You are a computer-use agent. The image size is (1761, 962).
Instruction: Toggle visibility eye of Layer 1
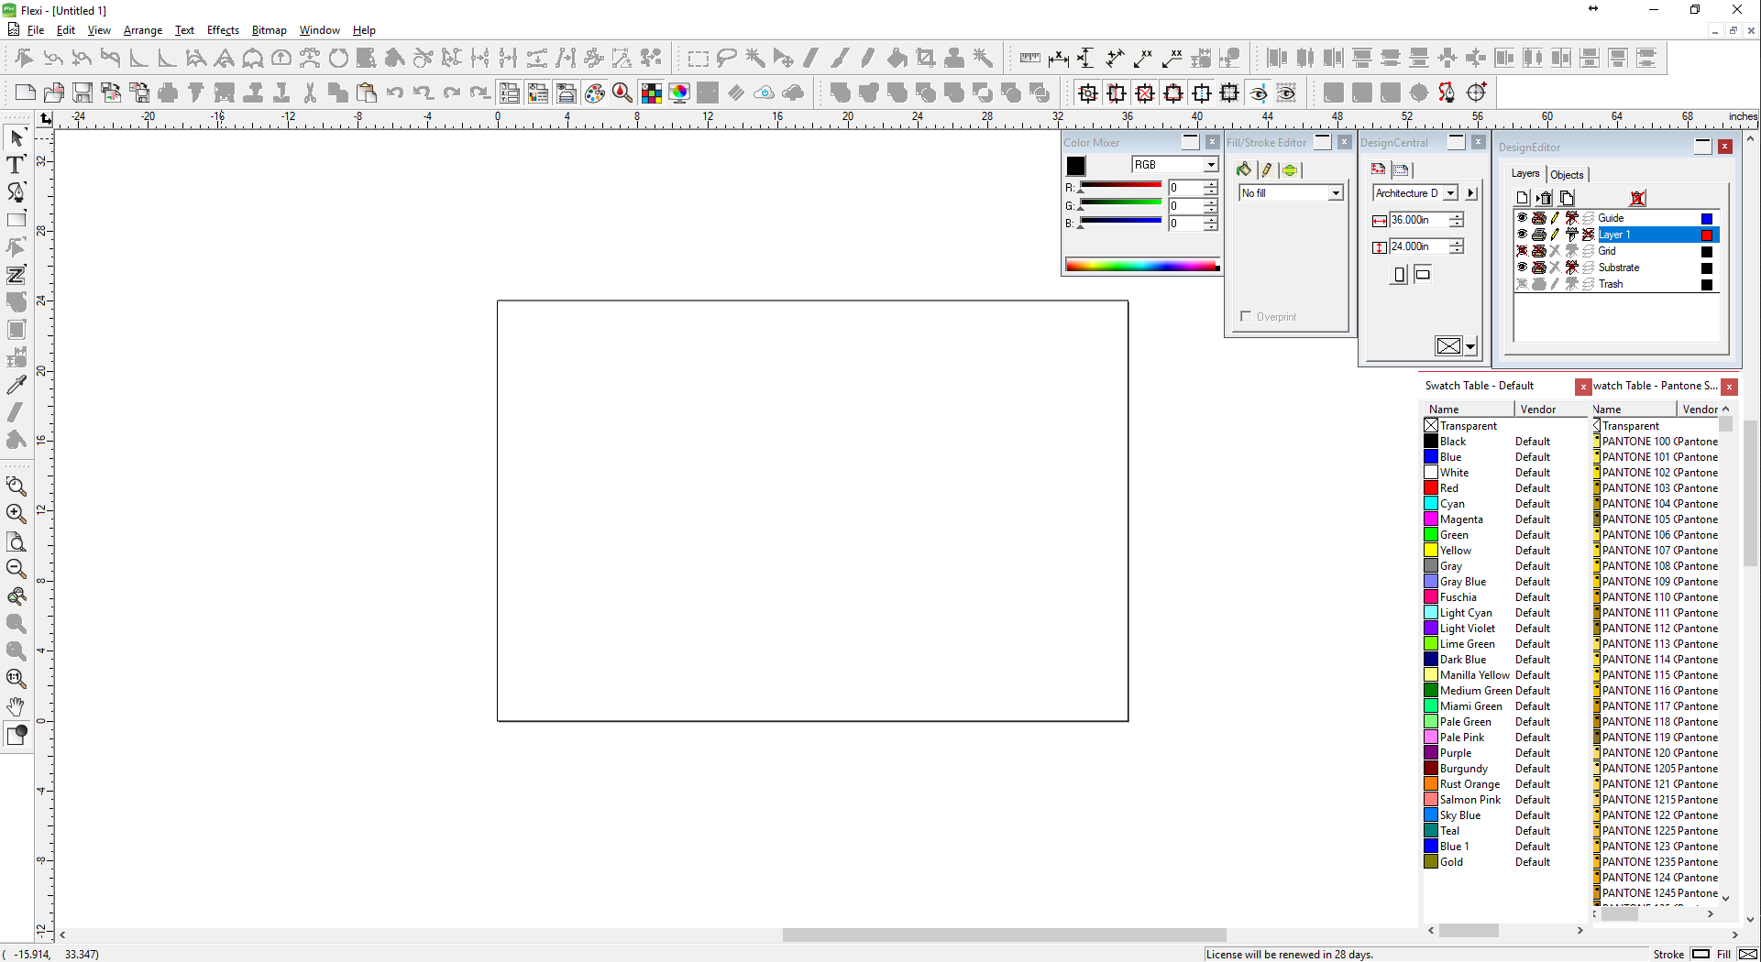coord(1522,235)
